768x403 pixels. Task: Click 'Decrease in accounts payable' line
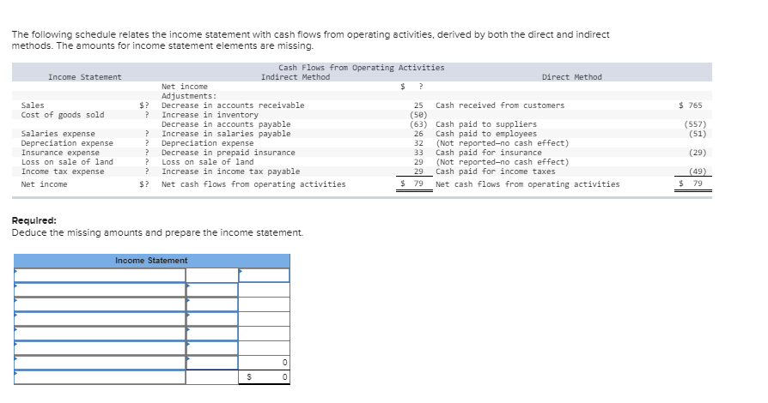(x=226, y=124)
